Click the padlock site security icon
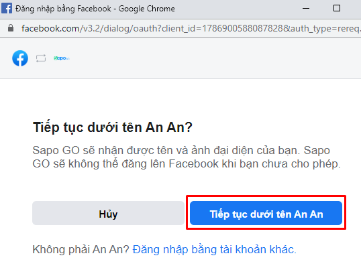The height and width of the screenshot is (276, 361). (x=11, y=28)
